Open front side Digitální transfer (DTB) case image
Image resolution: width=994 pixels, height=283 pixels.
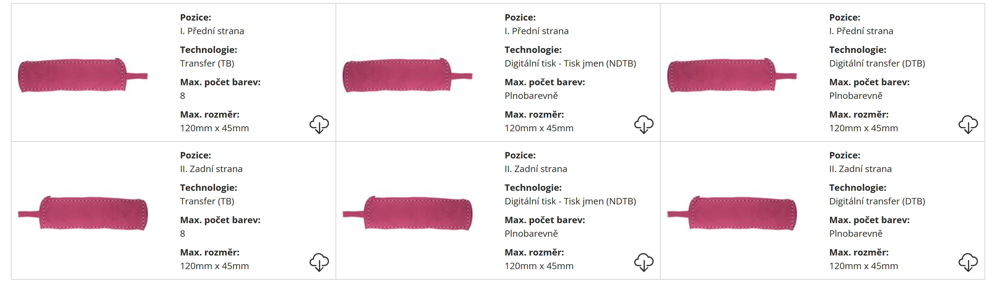(731, 75)
